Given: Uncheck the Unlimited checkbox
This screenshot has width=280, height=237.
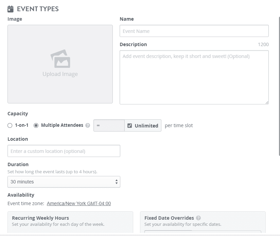Looking at the screenshot, I should coord(130,125).
